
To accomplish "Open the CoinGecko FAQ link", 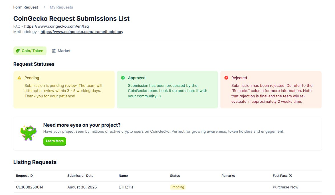I will pyautogui.click(x=56, y=26).
